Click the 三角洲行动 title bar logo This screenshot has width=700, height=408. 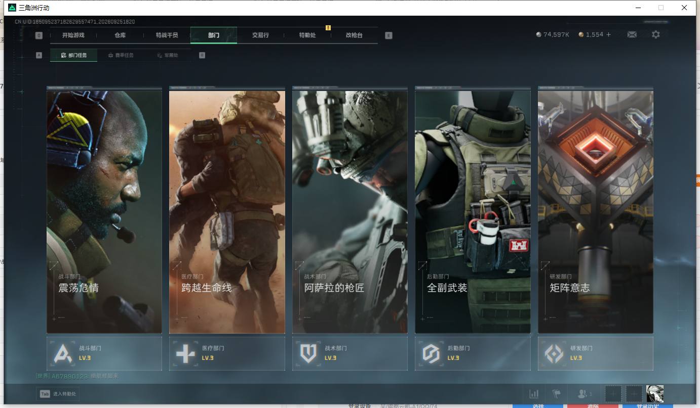[12, 8]
